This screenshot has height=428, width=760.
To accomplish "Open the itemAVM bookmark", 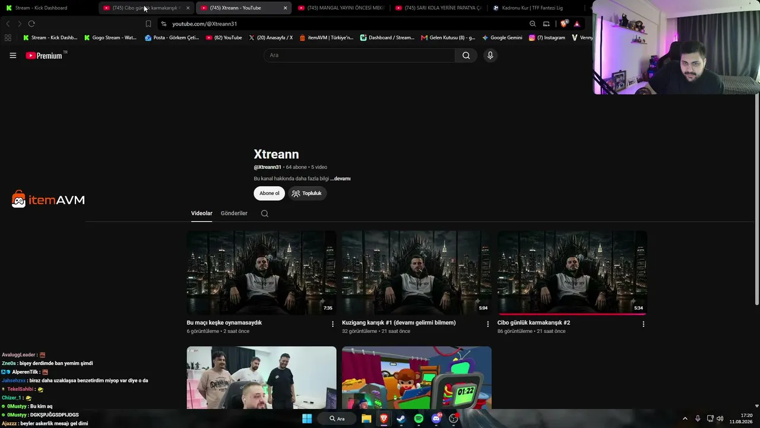I will click(x=327, y=37).
